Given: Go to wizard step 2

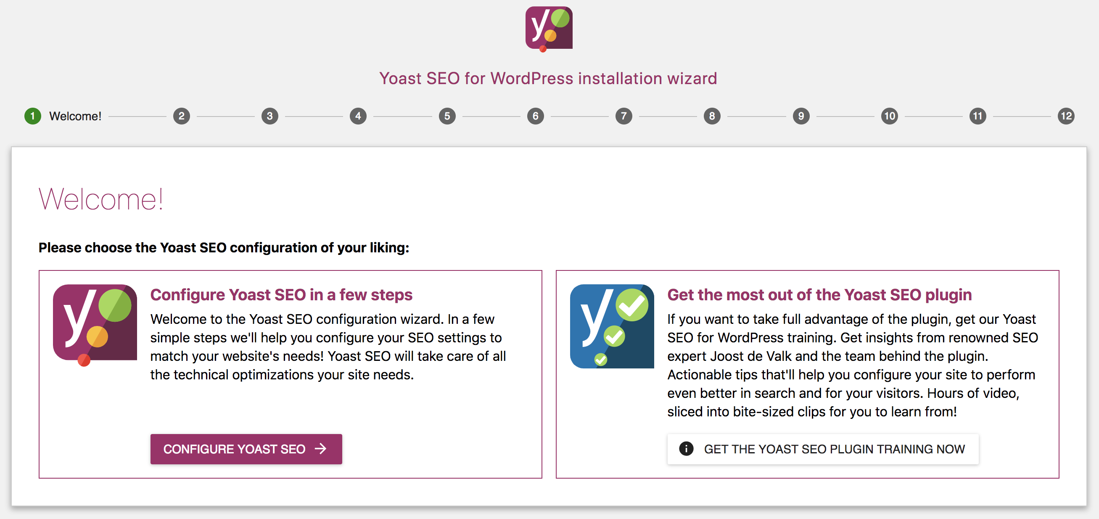Looking at the screenshot, I should point(182,116).
